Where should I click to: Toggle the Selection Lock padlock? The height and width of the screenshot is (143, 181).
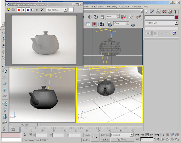[25, 135]
